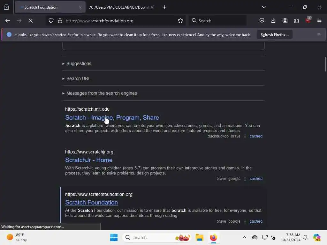This screenshot has height=245, width=327.
Task: Open cached version of ScratchJr result
Action: [256, 179]
